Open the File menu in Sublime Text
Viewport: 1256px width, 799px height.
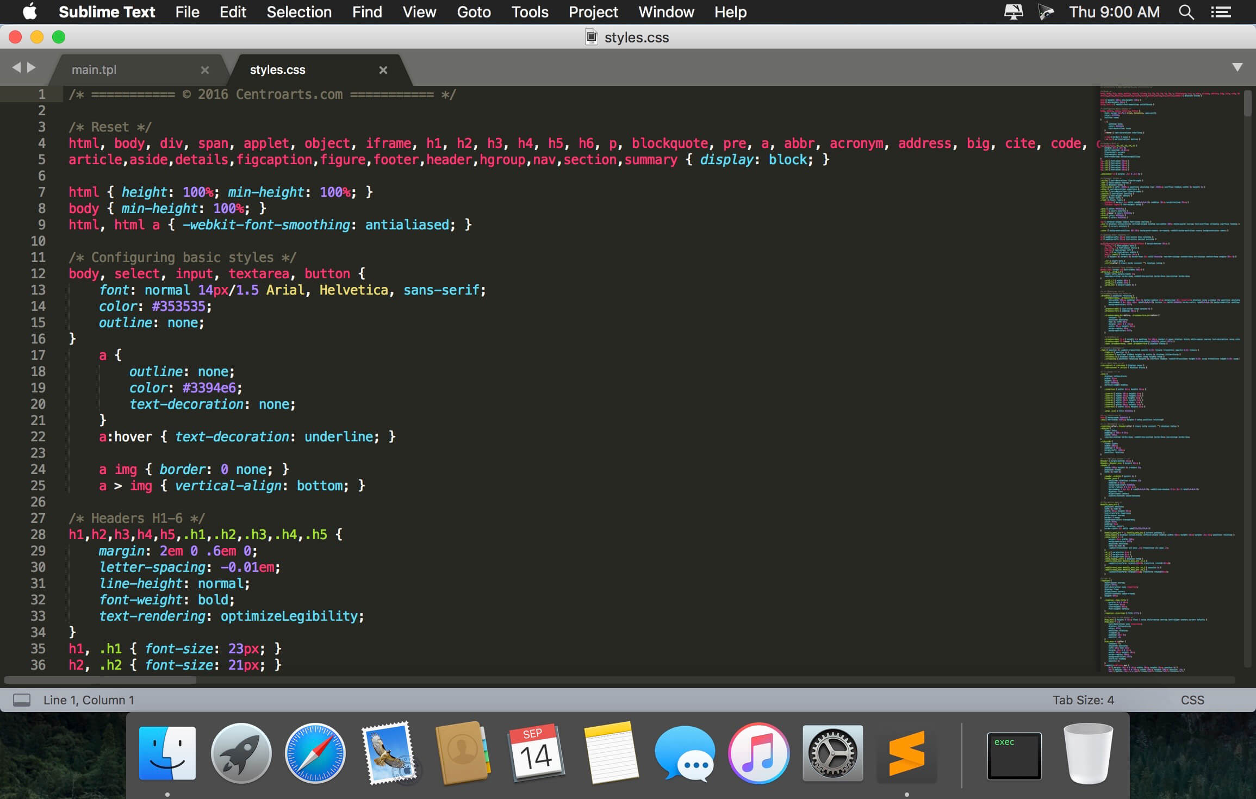[186, 12]
